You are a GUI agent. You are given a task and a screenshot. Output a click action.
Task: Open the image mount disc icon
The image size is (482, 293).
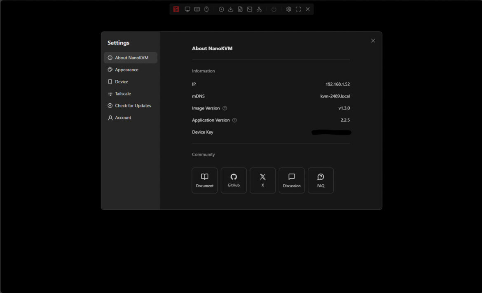[221, 9]
